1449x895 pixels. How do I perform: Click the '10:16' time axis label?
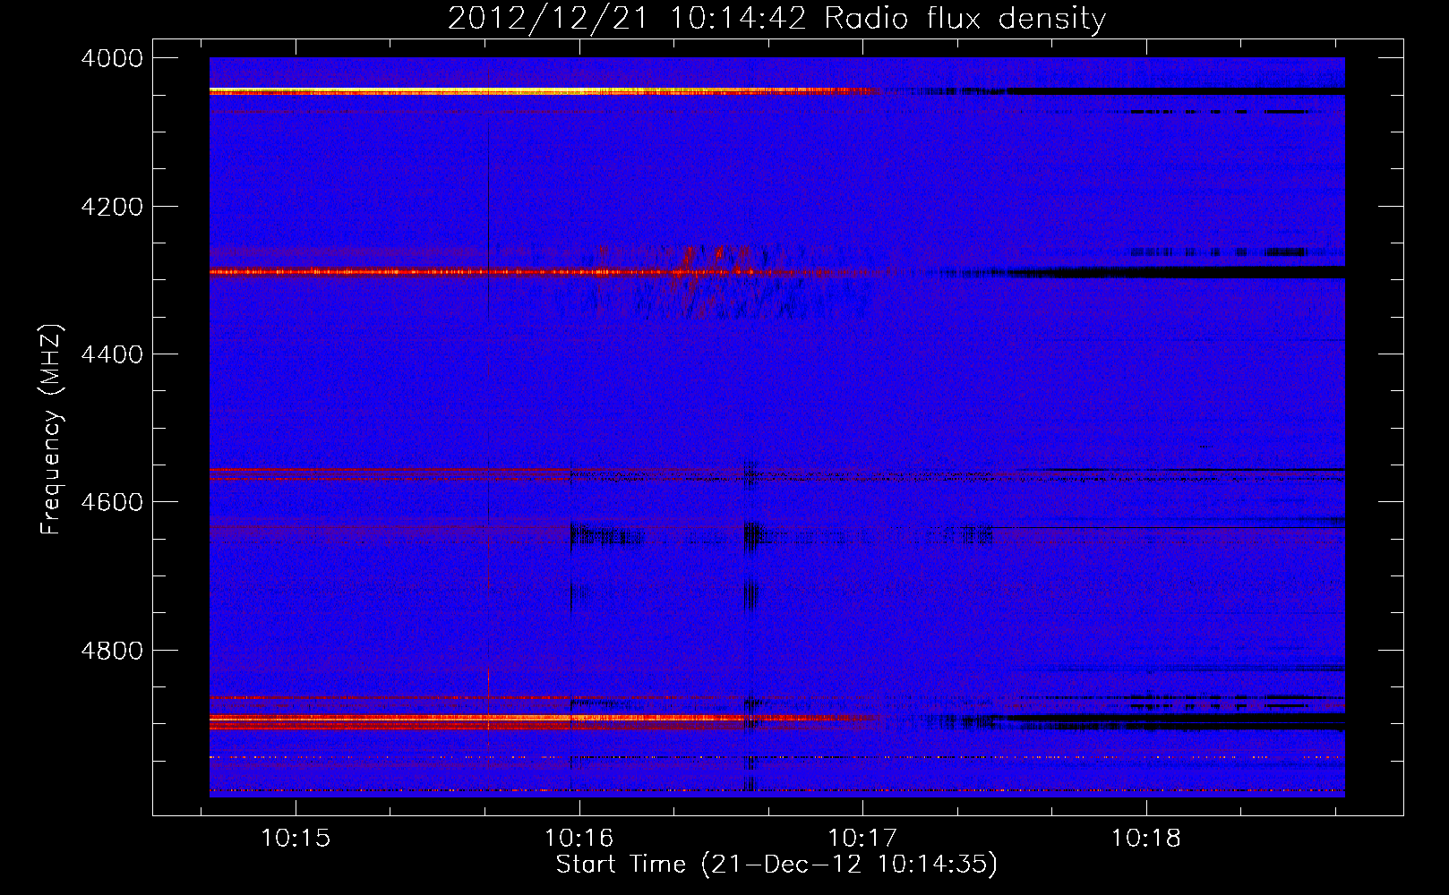[x=579, y=839]
